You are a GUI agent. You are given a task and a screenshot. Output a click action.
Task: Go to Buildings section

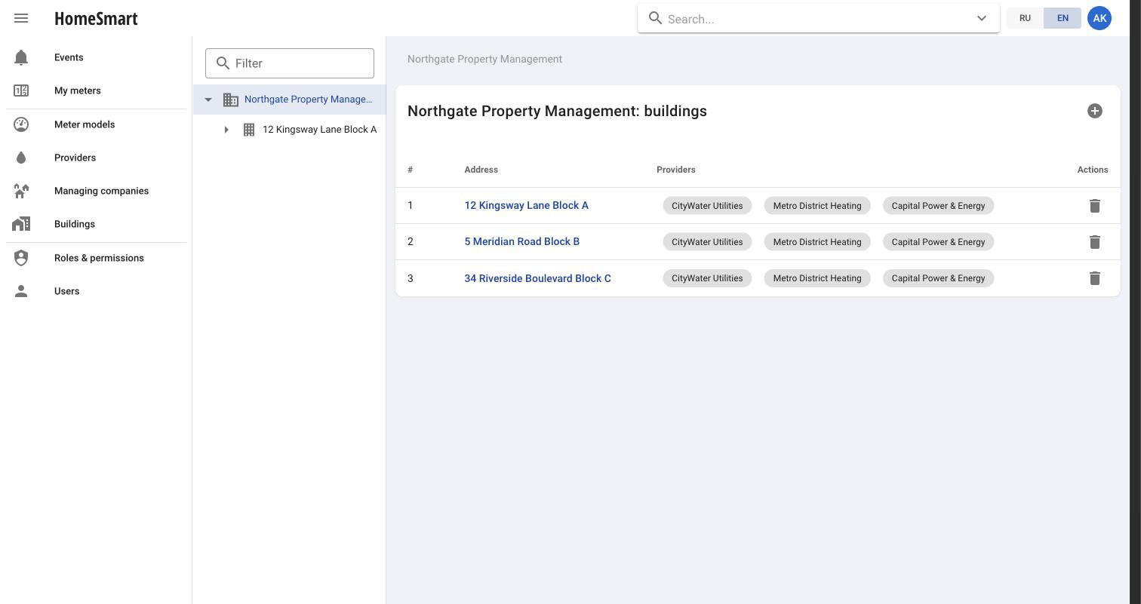(75, 224)
